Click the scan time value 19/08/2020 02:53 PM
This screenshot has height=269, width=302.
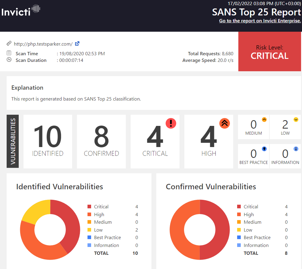click(x=82, y=53)
